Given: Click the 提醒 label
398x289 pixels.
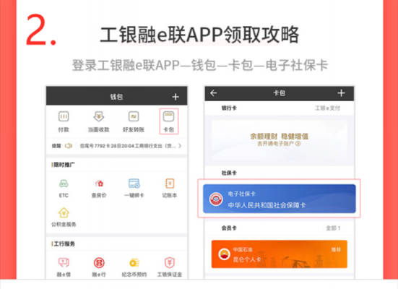Looking at the screenshot, I should coord(56,146).
